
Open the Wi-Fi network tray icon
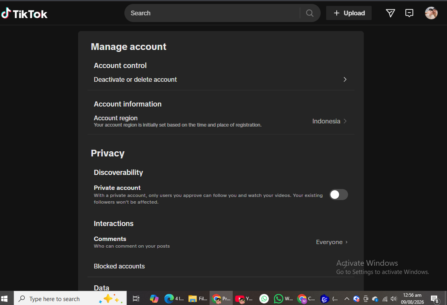click(x=385, y=299)
